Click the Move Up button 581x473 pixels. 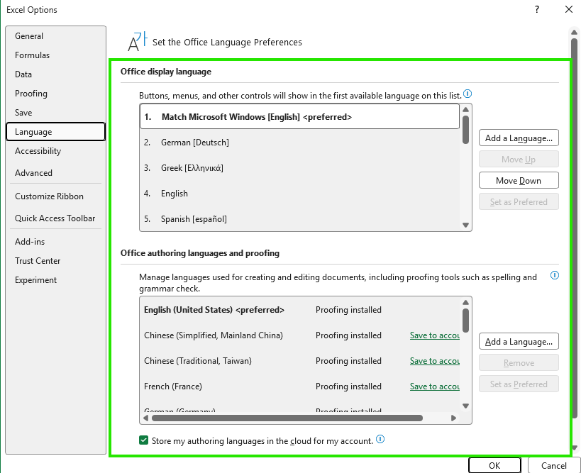(519, 160)
